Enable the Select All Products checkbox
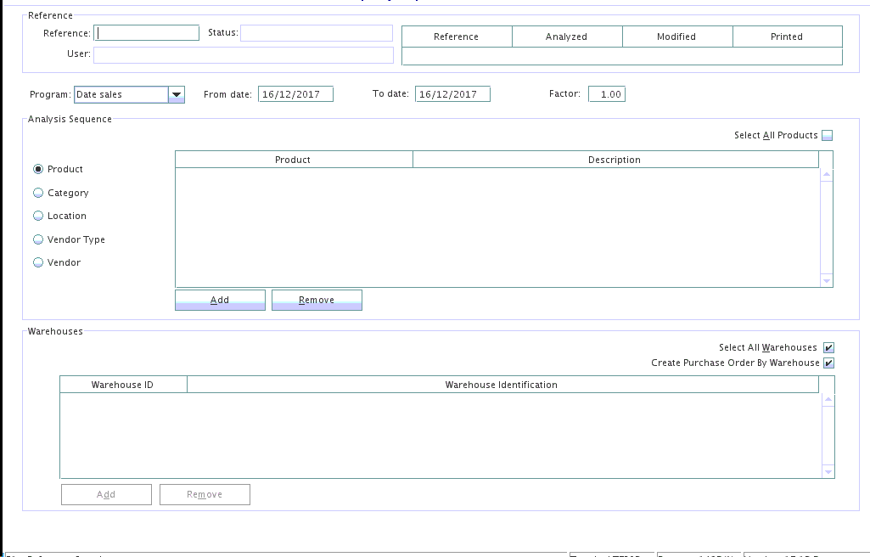Viewport: 870px width, 557px height. [828, 135]
